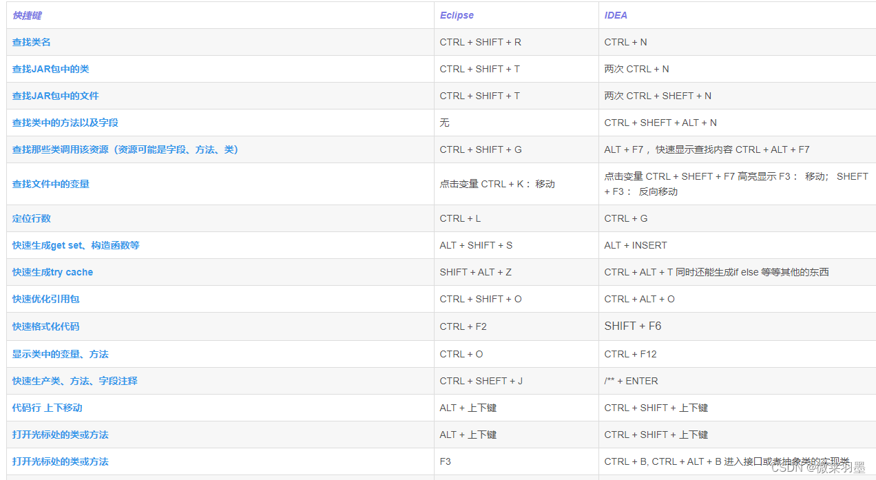The image size is (876, 480).
Task: Click the CTRL + ALT + O cell
Action: pyautogui.click(x=640, y=299)
